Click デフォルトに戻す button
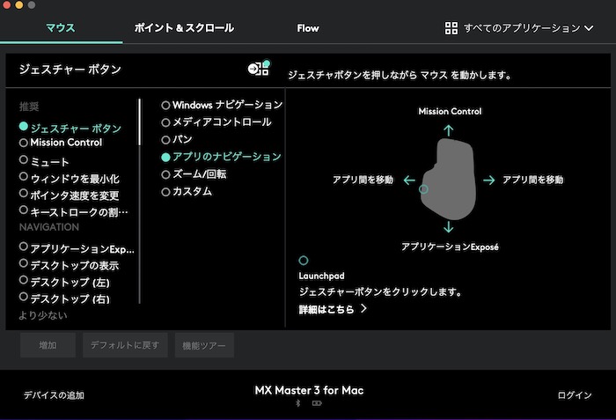Viewport: 616px width, 420px height. click(125, 345)
